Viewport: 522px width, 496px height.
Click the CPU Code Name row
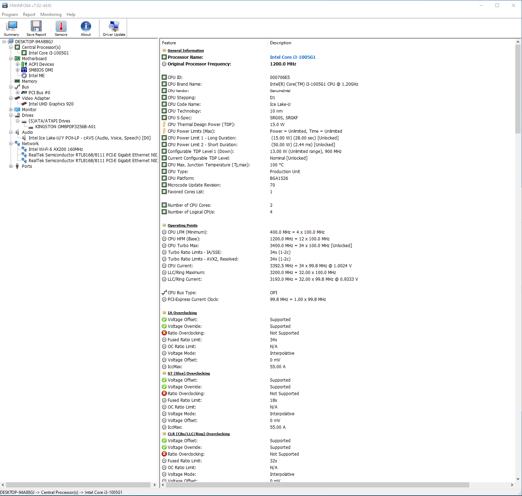tap(338, 104)
